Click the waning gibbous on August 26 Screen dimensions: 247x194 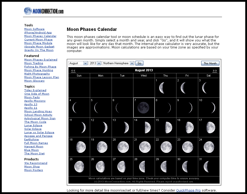100,167
